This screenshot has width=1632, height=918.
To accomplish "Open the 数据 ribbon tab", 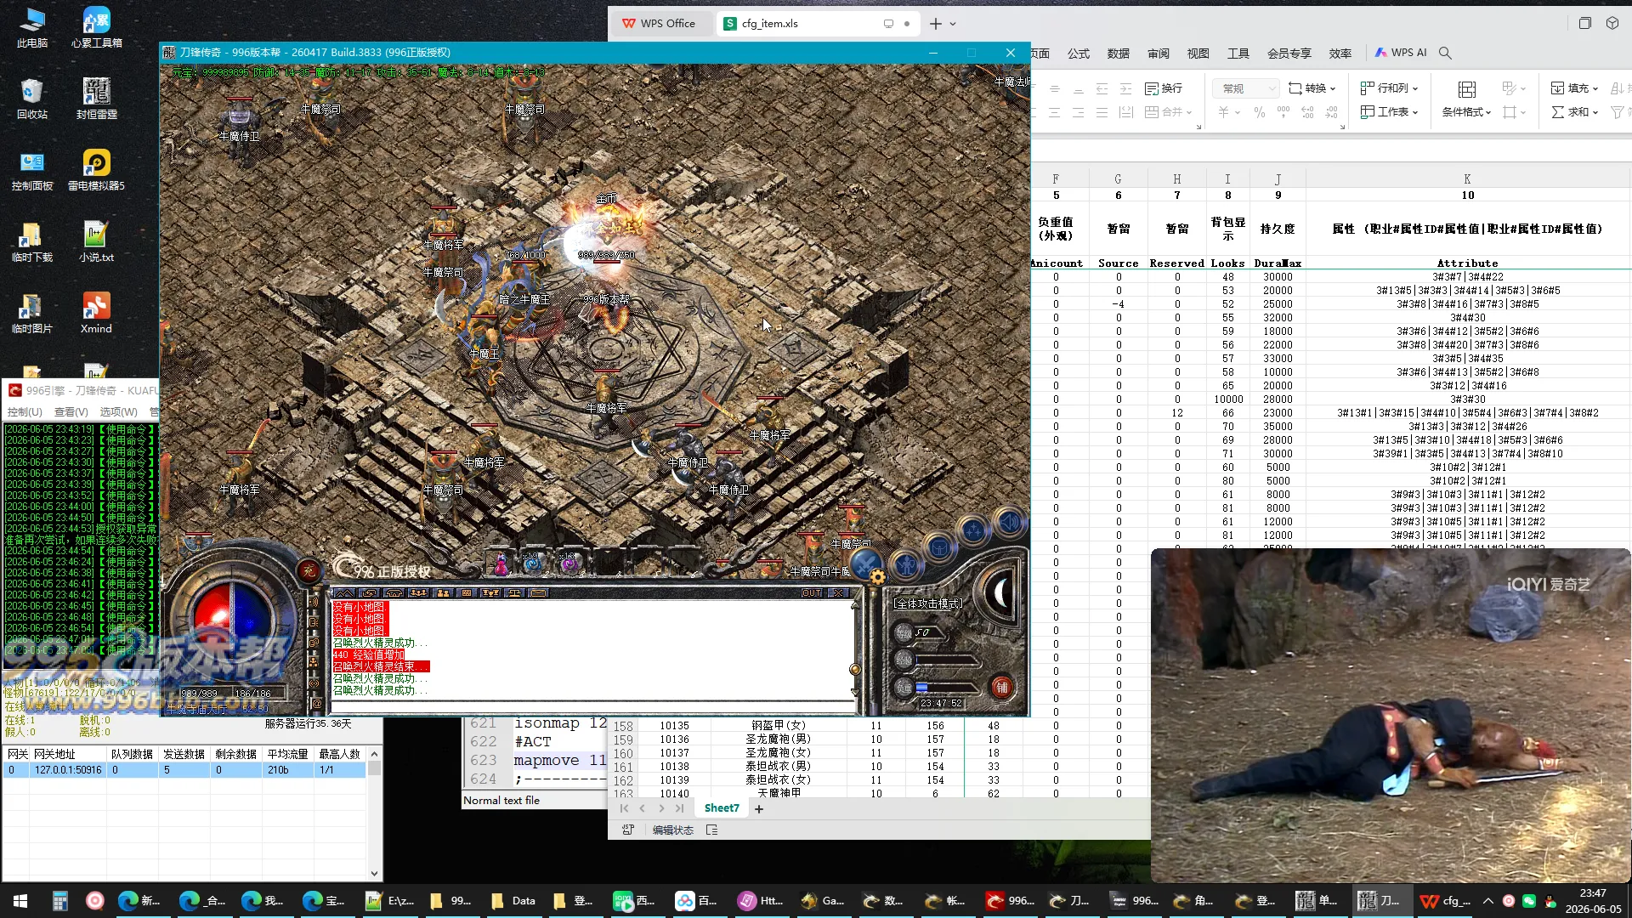I will (1119, 54).
